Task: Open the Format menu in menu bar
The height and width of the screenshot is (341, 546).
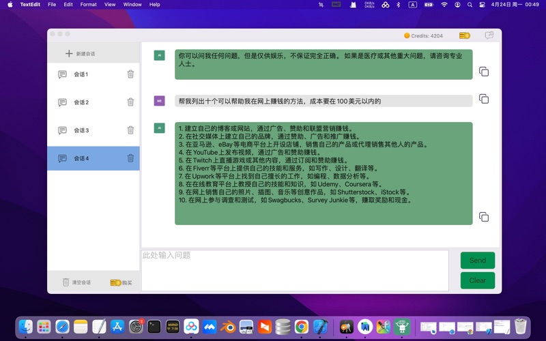Action: coord(88,5)
